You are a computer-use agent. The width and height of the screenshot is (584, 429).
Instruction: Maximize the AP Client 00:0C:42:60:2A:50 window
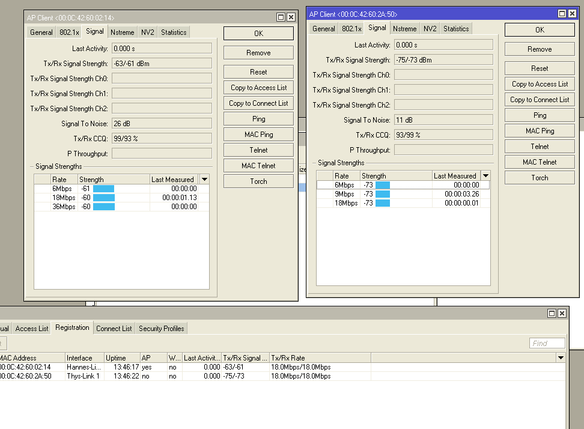tap(562, 14)
